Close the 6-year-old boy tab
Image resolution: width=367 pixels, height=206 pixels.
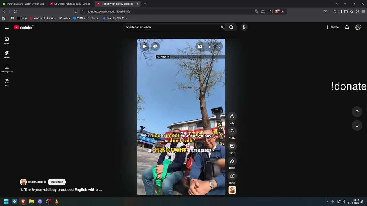pyautogui.click(x=138, y=4)
